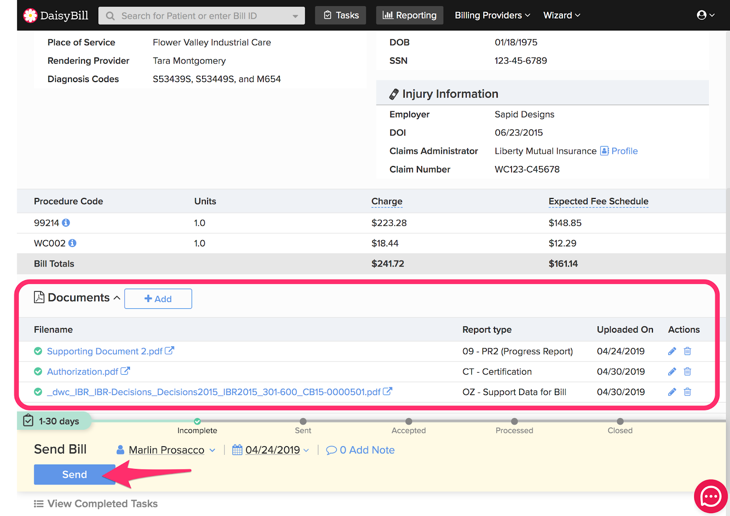
Task: Open the Tasks page
Action: [x=341, y=16]
